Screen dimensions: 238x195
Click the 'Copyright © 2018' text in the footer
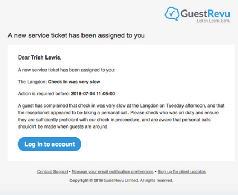(86, 180)
